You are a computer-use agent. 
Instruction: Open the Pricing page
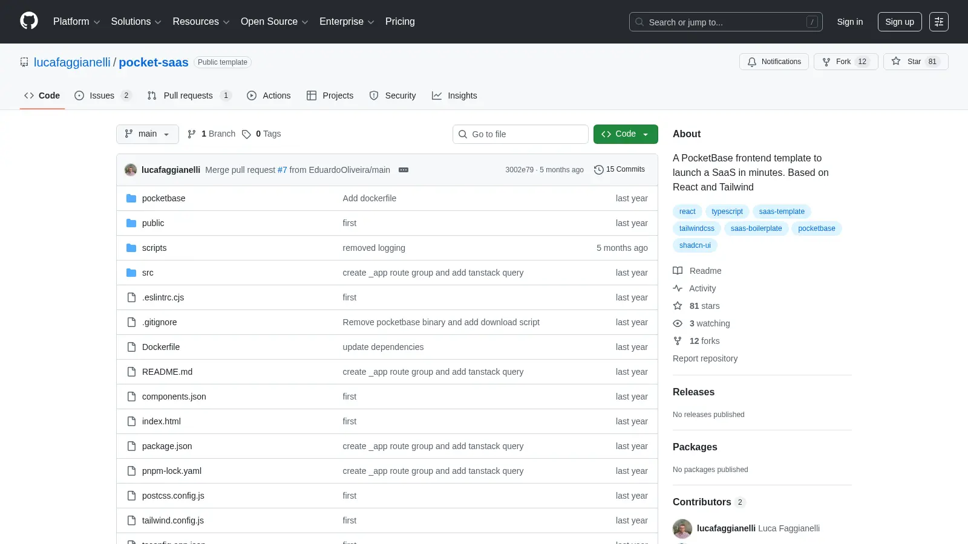[400, 22]
